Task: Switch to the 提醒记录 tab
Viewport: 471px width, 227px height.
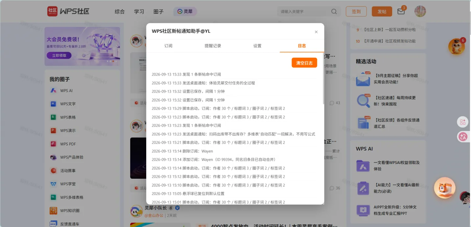Action: (x=213, y=46)
